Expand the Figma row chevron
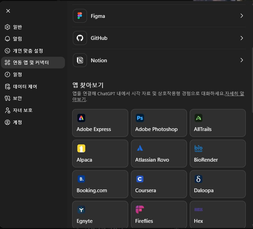Viewport: 253px width, 229px height. coord(242,16)
